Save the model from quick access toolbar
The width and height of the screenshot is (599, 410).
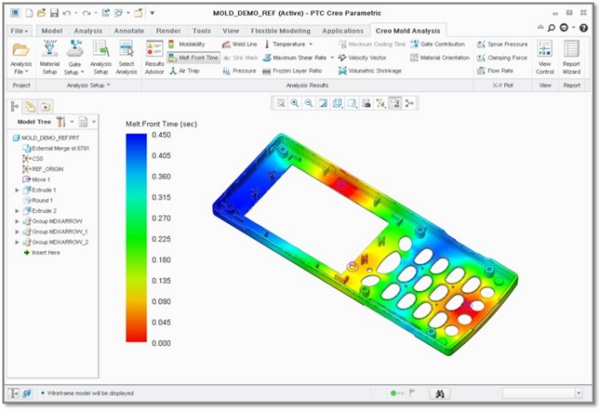54,14
